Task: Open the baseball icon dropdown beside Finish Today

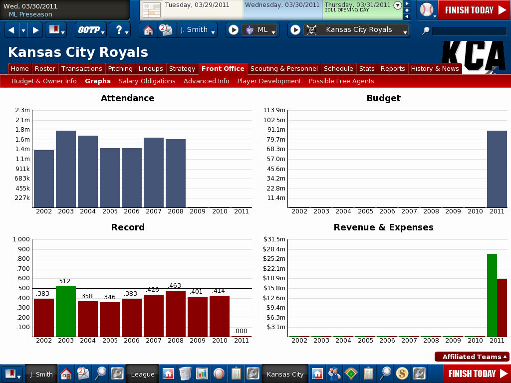Action: coord(427,10)
